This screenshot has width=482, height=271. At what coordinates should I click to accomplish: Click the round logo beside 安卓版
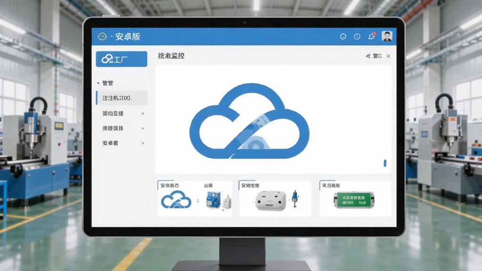coord(102,37)
